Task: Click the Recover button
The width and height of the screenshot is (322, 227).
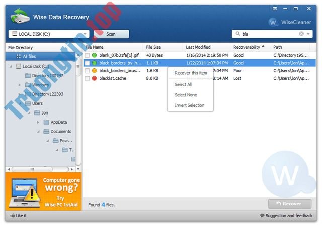Action: 290,204
